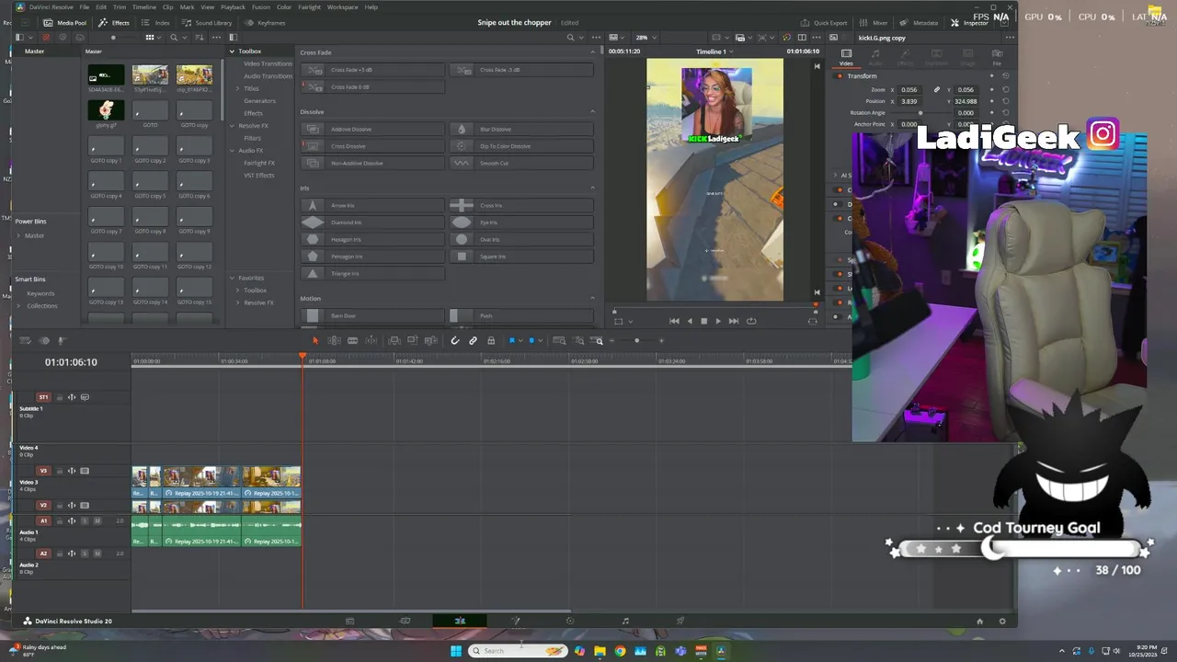This screenshot has height=662, width=1177.
Task: Mute the Audio 1 track
Action: pos(97,521)
